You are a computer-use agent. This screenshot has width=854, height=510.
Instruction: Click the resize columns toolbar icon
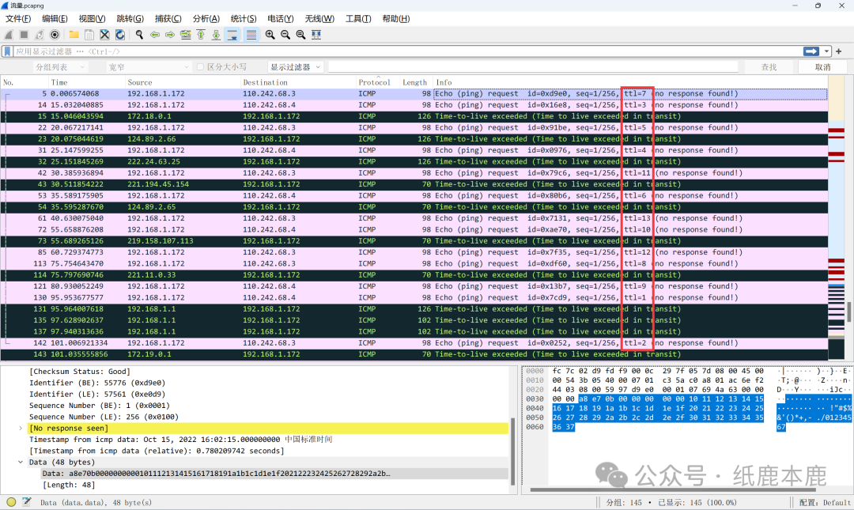[x=316, y=35]
